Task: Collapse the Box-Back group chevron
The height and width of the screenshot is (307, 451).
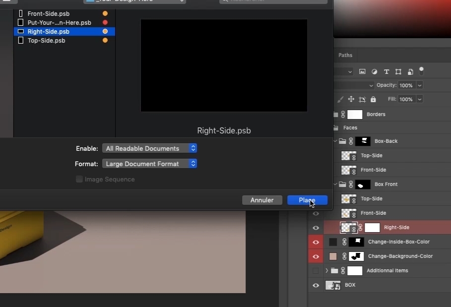Action: pos(335,141)
